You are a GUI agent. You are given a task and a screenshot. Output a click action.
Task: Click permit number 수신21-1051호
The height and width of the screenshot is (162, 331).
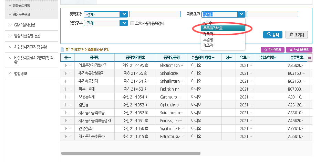135,121
